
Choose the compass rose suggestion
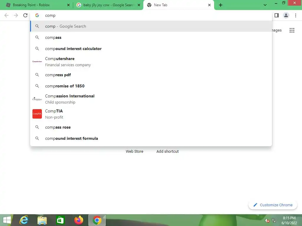coord(151,127)
